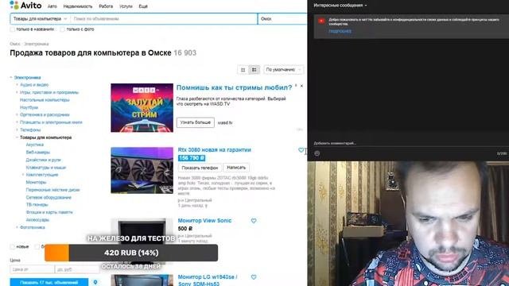
Task: Expand the Фототехника category
Action: (17, 227)
